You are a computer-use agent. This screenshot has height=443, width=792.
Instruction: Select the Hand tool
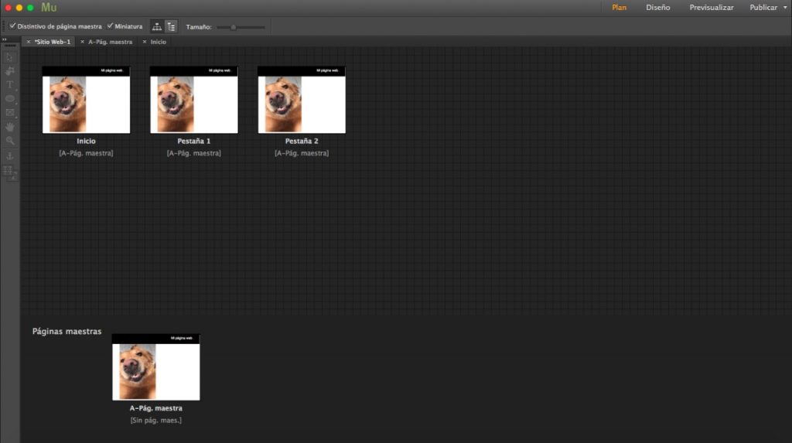[9, 127]
